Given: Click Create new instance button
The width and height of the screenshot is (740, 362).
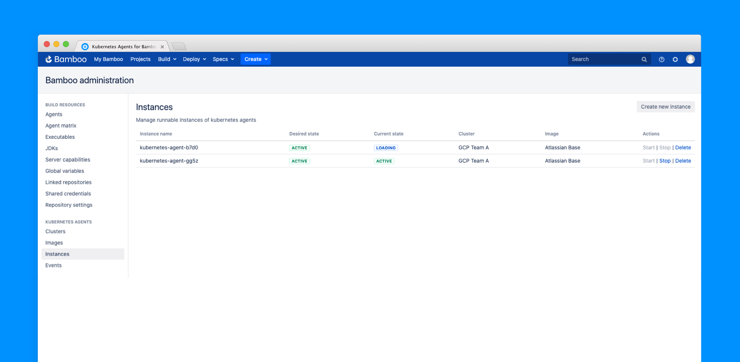Looking at the screenshot, I should [666, 107].
